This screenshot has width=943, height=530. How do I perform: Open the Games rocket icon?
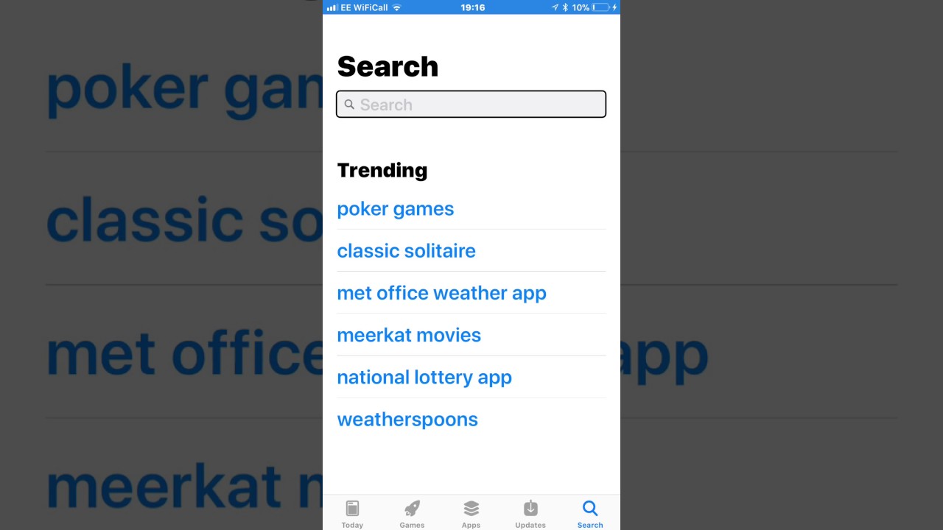point(412,509)
